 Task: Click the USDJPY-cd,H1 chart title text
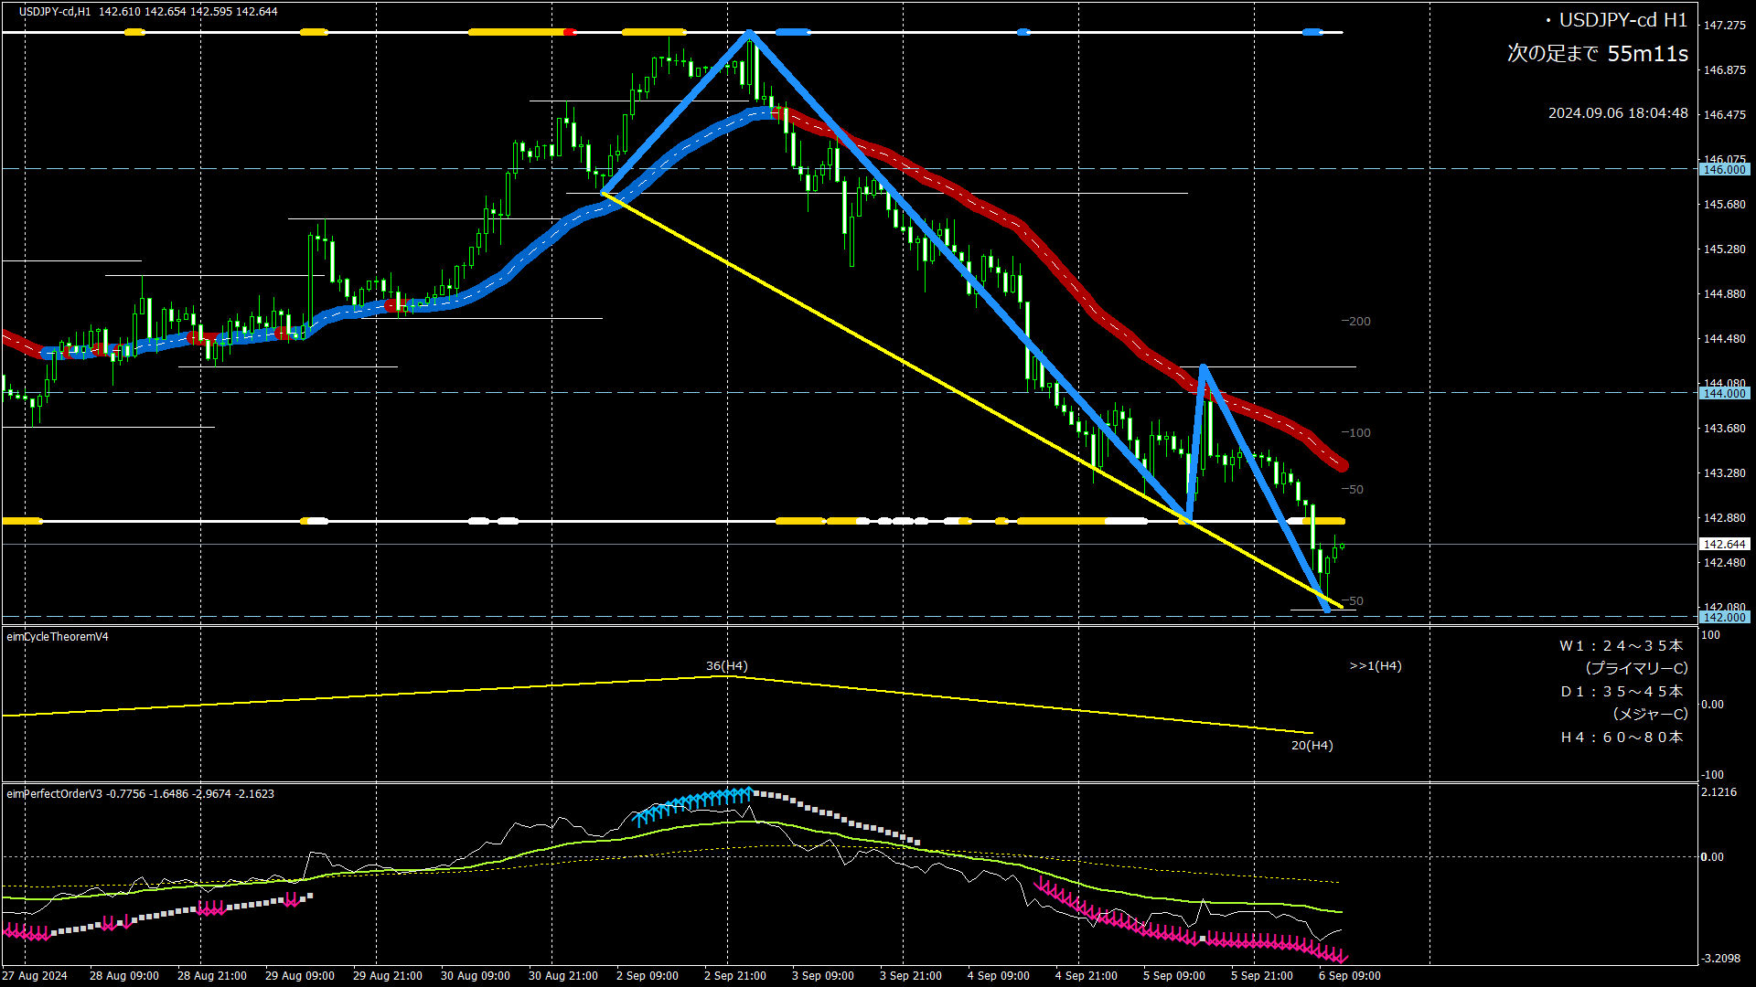click(55, 12)
